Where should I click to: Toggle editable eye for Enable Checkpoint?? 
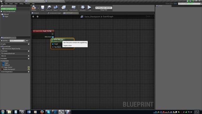29,69
